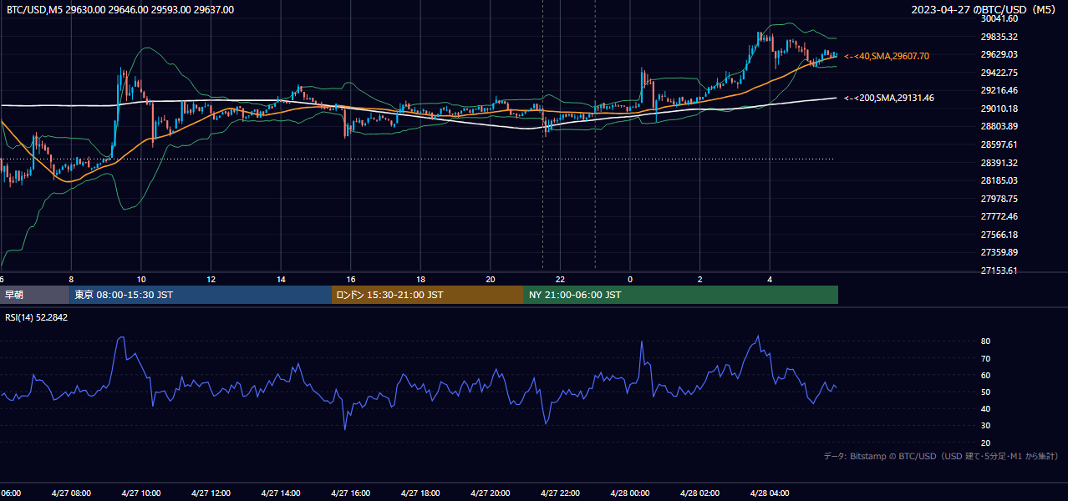
Task: Click the 200 SMA 29131.46 label
Action: point(889,98)
